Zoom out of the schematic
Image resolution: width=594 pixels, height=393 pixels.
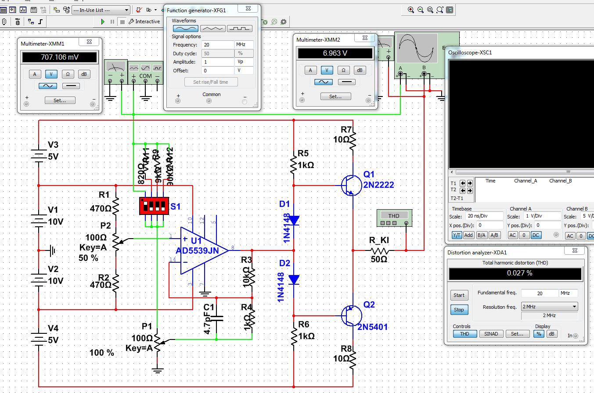pyautogui.click(x=421, y=10)
